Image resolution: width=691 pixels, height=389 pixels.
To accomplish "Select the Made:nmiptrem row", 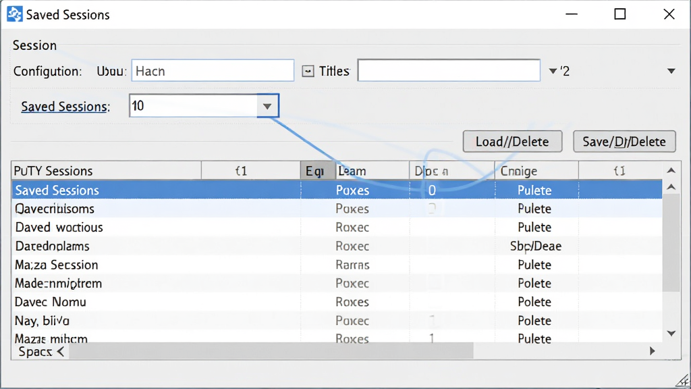I will (337, 283).
